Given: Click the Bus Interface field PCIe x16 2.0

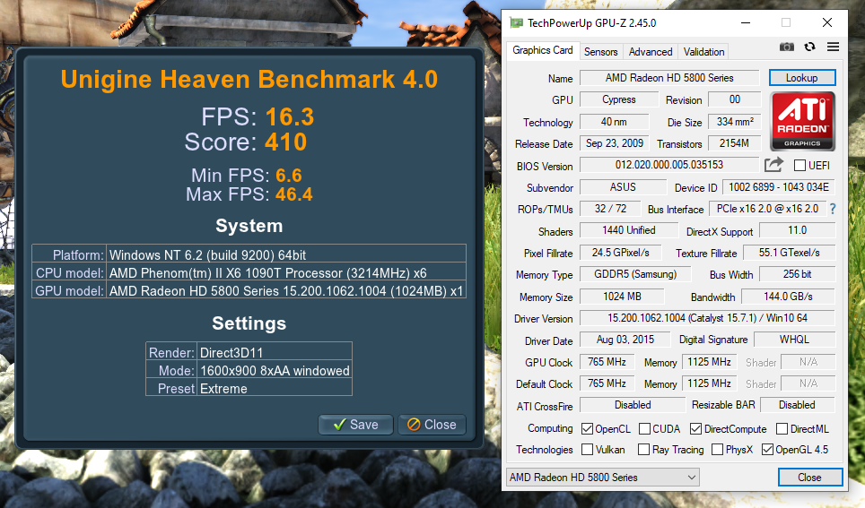Looking at the screenshot, I should click(767, 209).
